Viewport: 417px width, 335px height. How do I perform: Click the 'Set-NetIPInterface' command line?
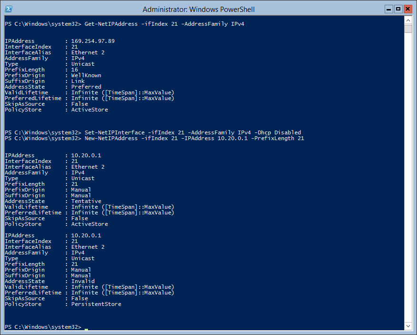(x=153, y=132)
